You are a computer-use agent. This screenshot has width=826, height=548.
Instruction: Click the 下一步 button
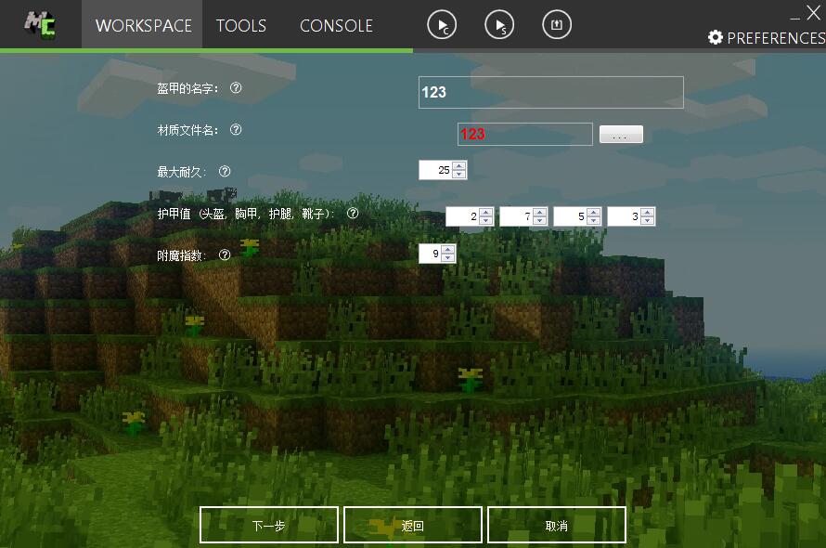click(268, 525)
